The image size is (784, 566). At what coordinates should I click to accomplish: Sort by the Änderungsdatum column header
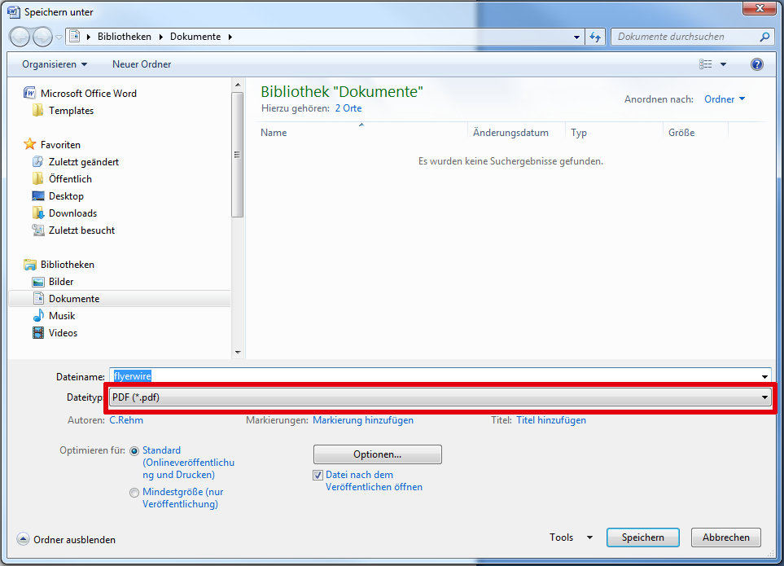point(510,133)
